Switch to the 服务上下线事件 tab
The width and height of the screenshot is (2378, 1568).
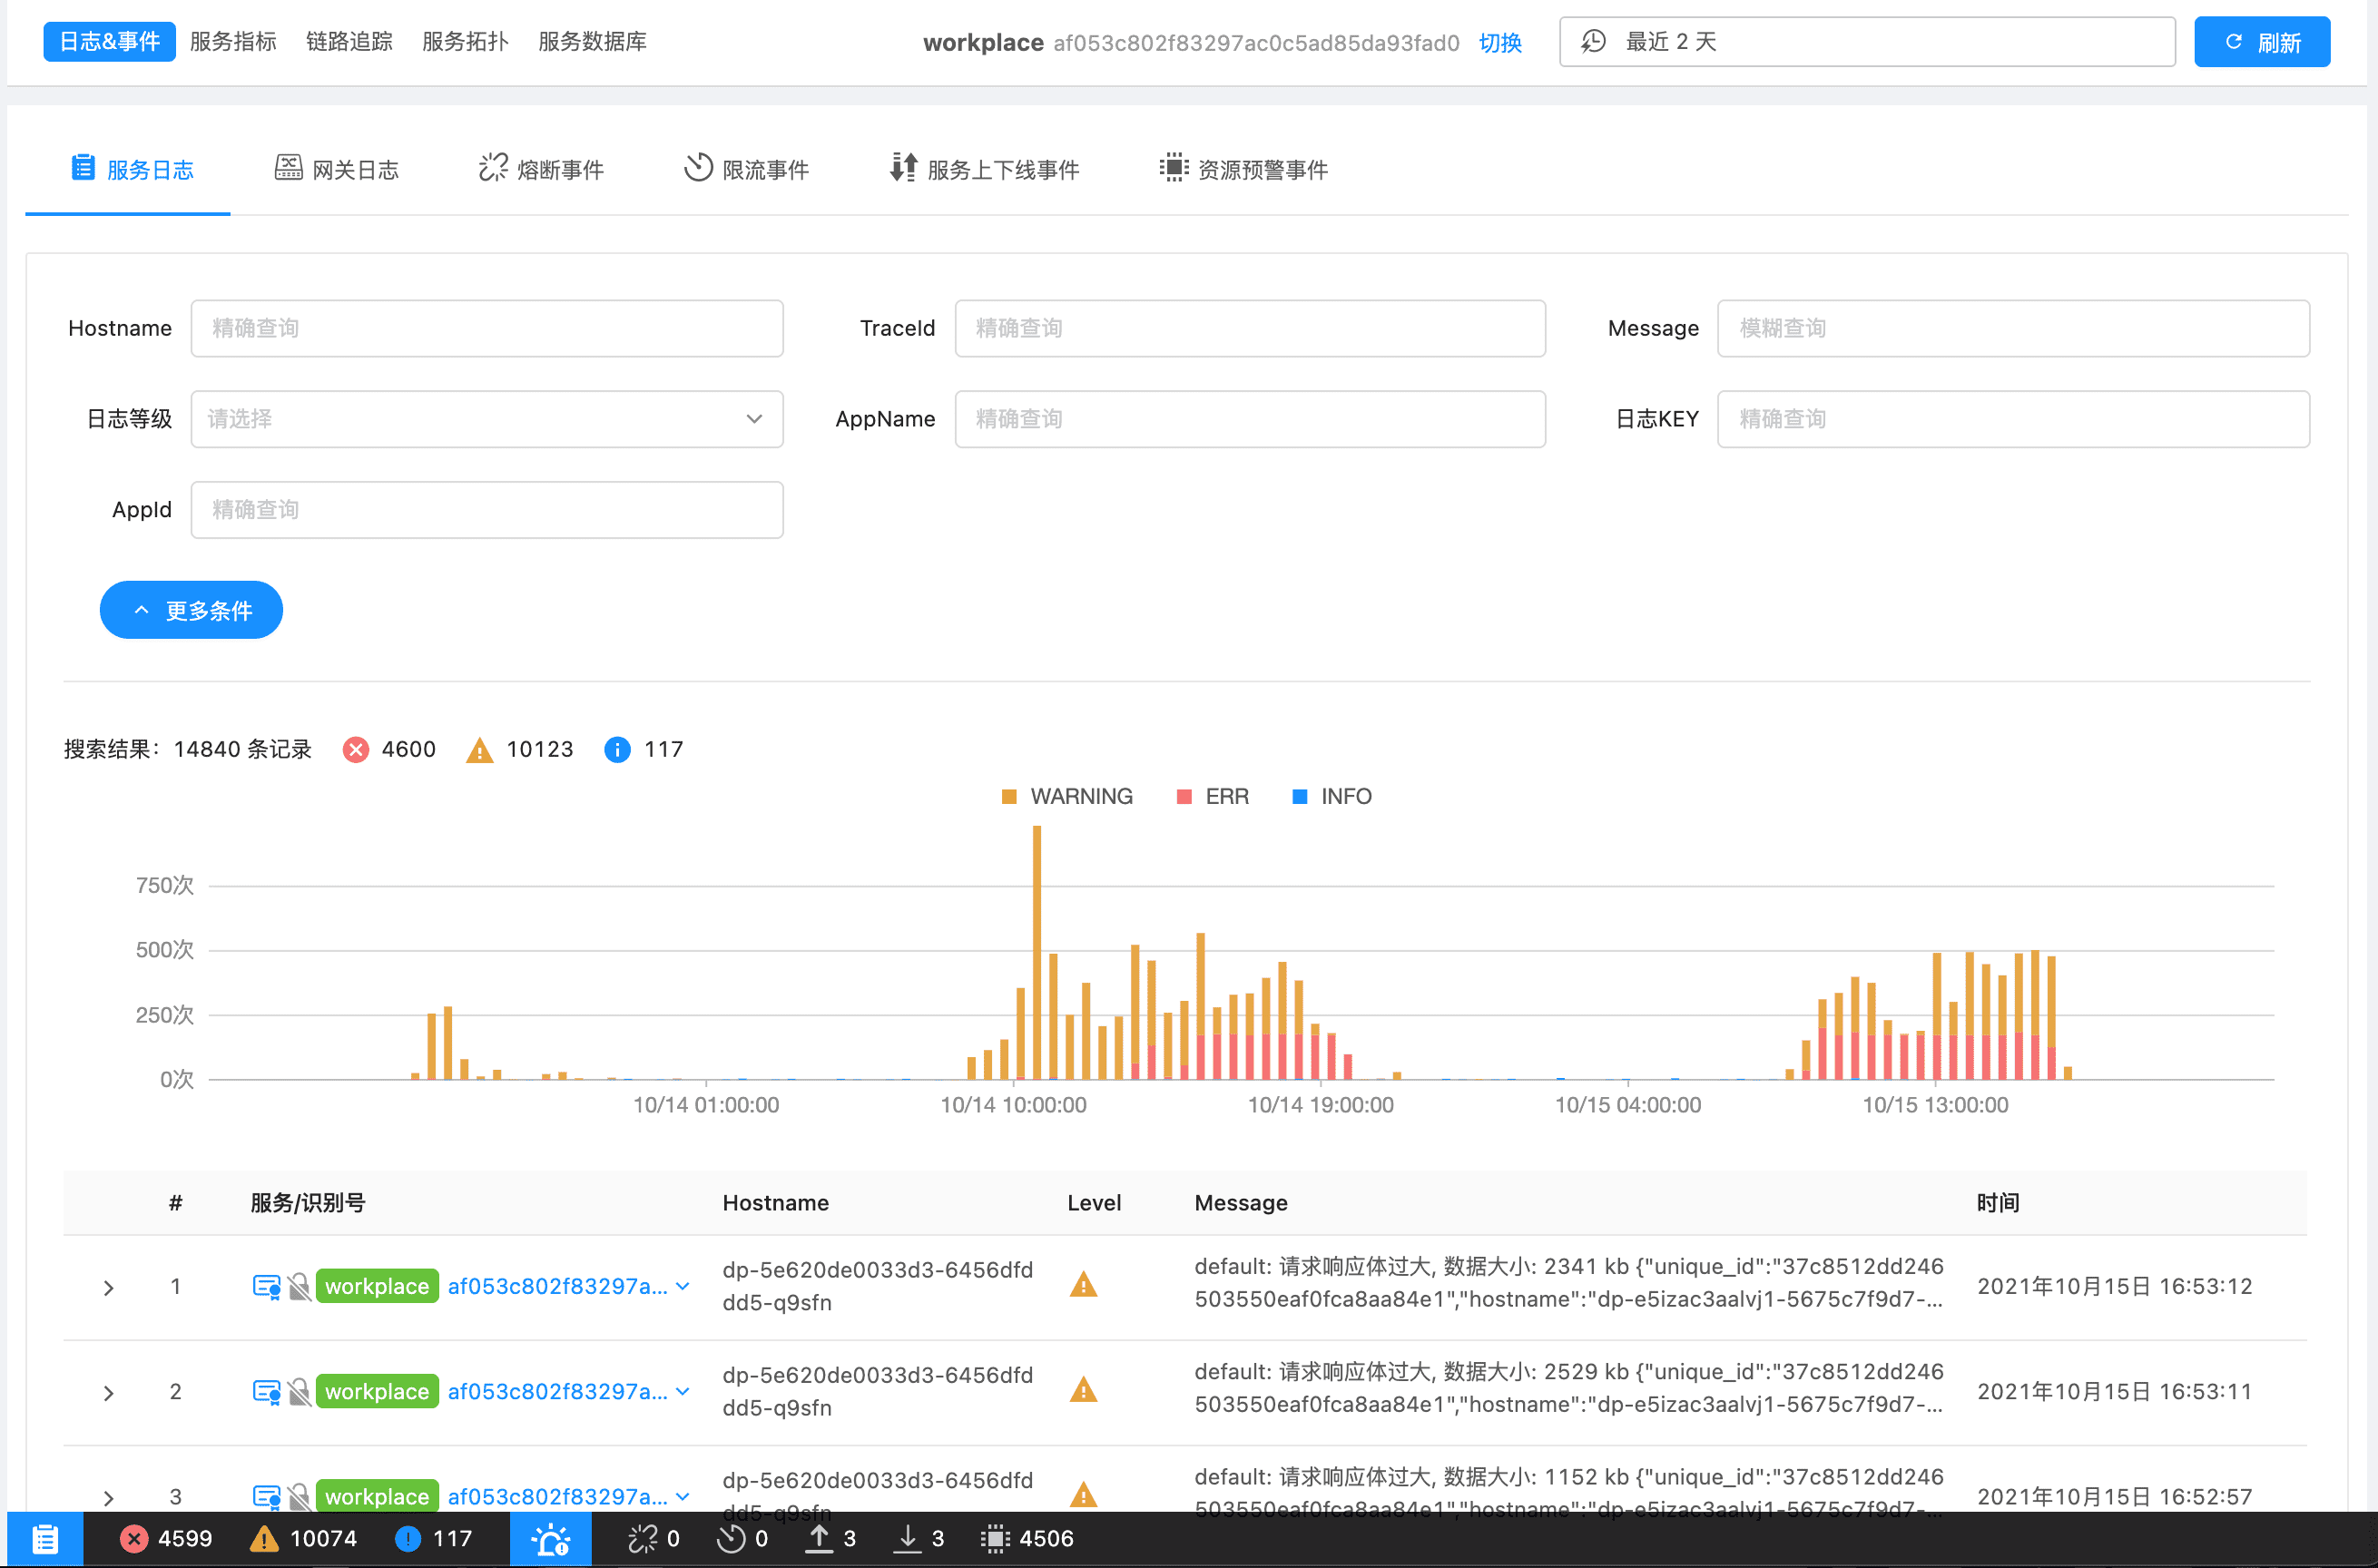[x=984, y=169]
